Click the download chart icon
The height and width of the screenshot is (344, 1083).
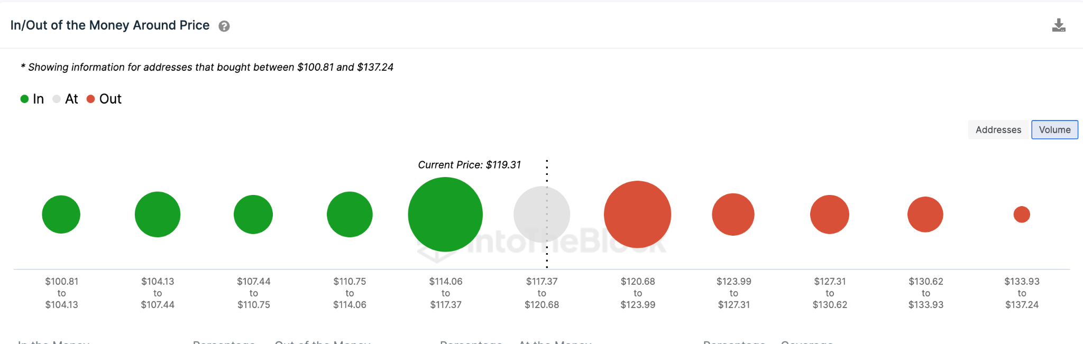(x=1059, y=25)
